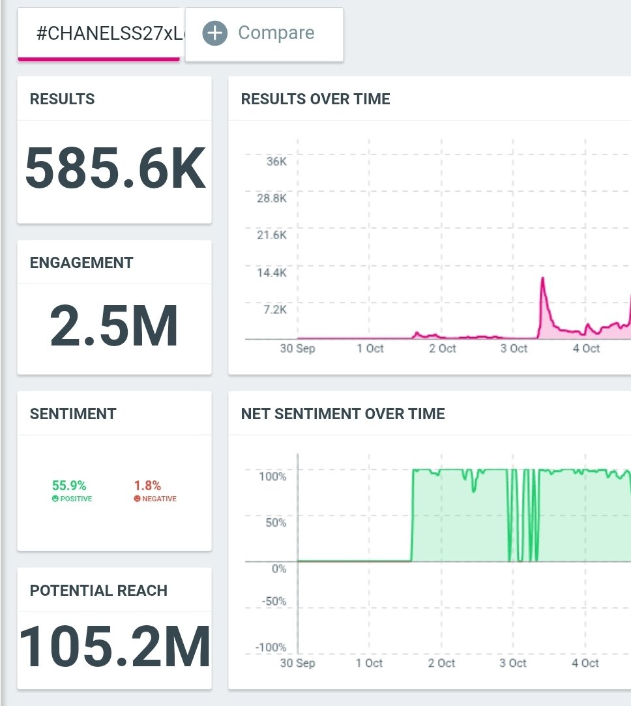Click the POTENTIAL REACH card heading
Viewport: 631px width, 706px height.
(x=98, y=590)
